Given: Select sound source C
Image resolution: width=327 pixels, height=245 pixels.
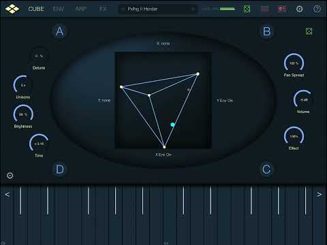Looking at the screenshot, I should pos(266,169).
